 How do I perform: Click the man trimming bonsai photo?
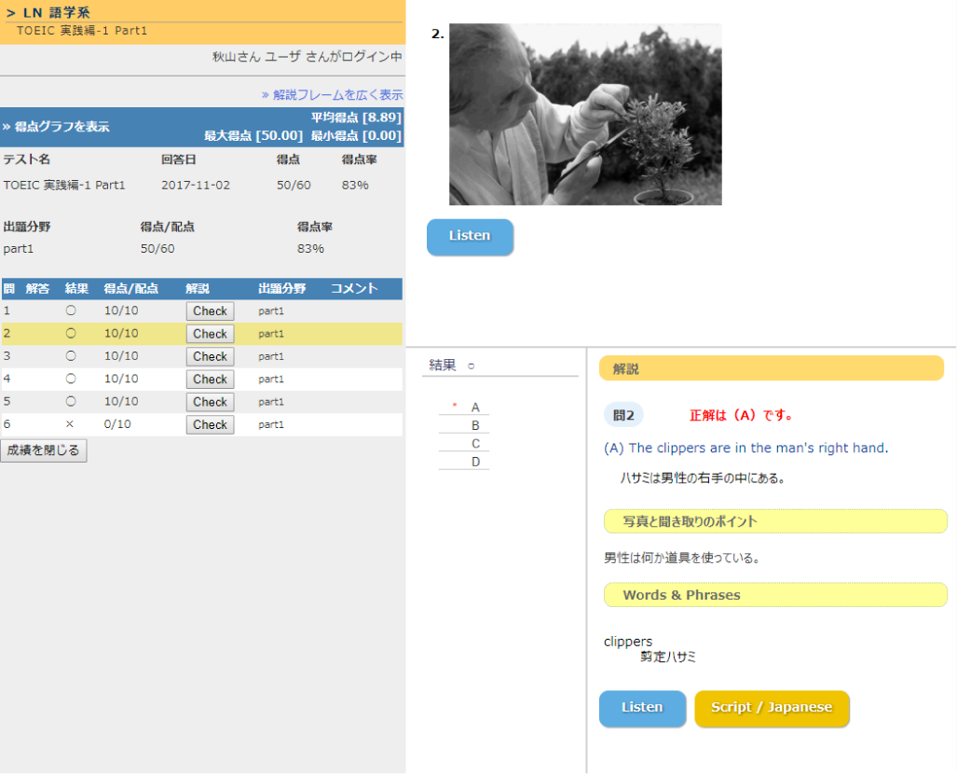pyautogui.click(x=585, y=114)
